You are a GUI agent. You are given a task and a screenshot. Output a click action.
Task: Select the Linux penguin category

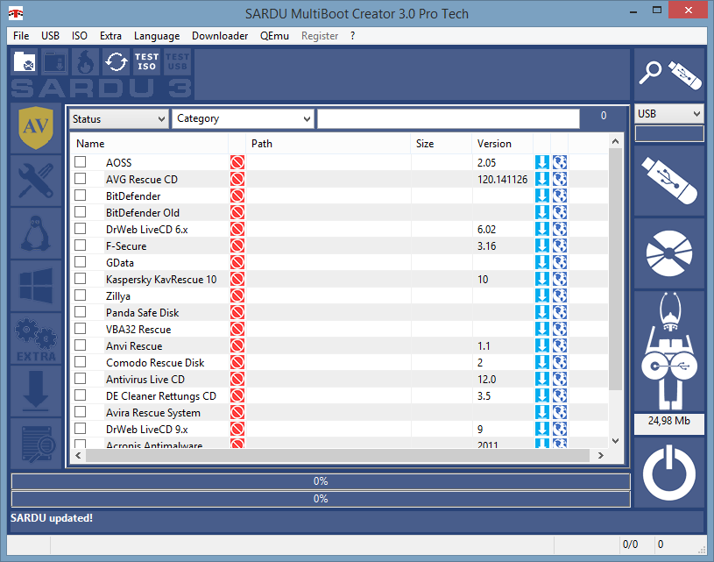click(36, 233)
